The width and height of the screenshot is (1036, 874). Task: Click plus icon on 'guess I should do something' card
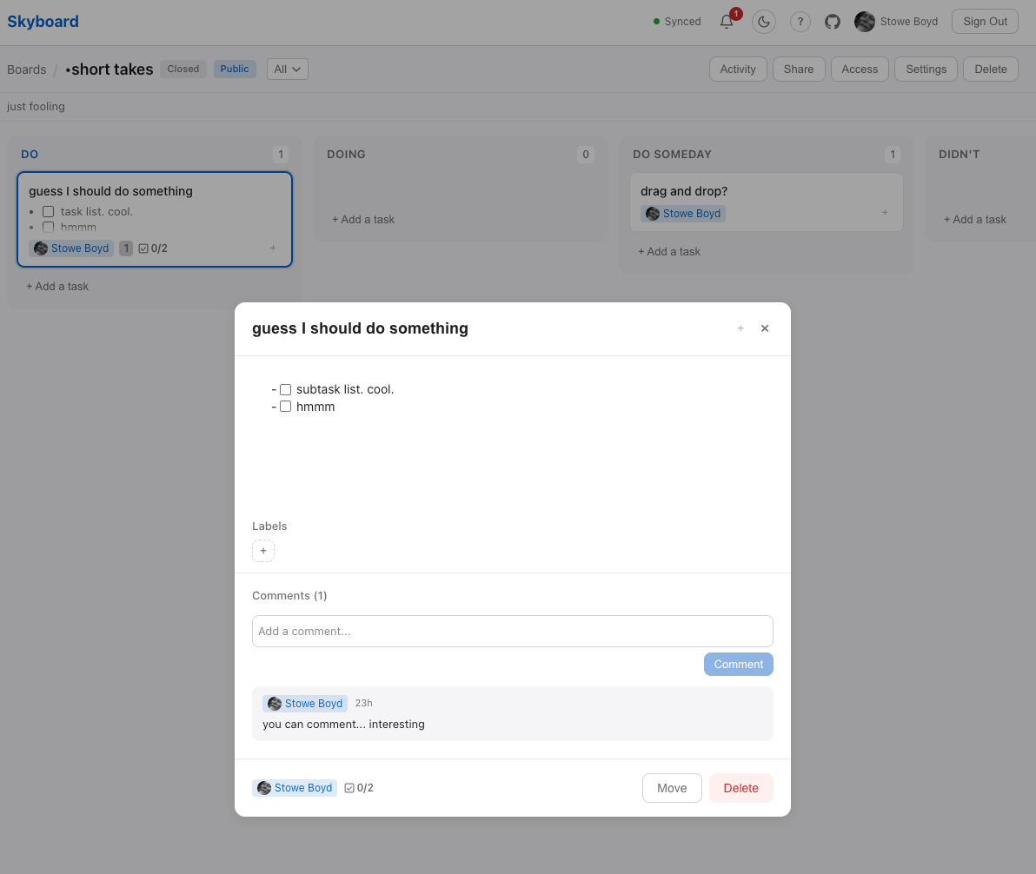273,248
